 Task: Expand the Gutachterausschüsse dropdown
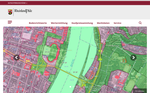click(17, 3)
